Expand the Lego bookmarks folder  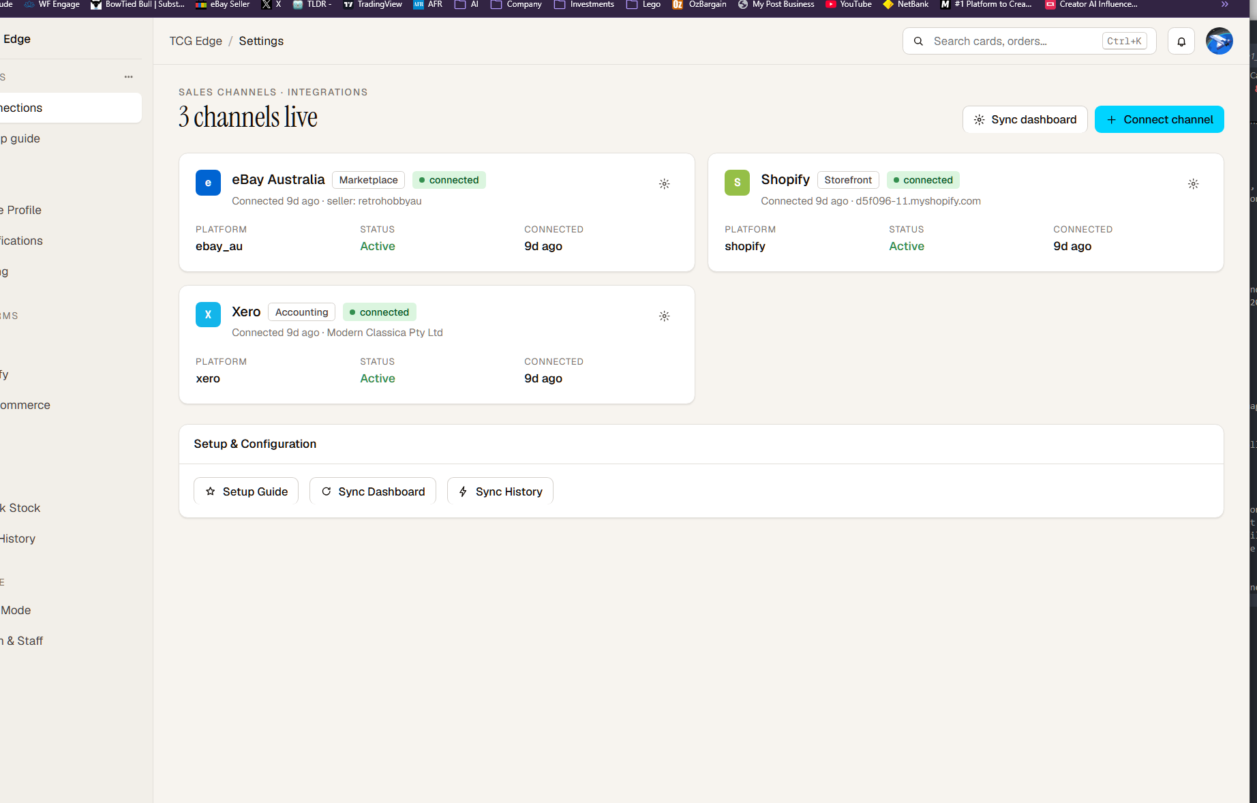pos(643,4)
